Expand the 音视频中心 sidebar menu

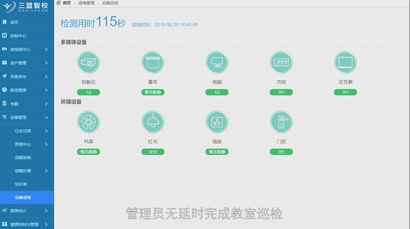46,49
